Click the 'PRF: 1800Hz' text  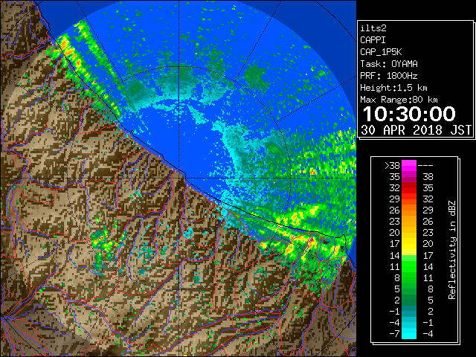pyautogui.click(x=389, y=76)
